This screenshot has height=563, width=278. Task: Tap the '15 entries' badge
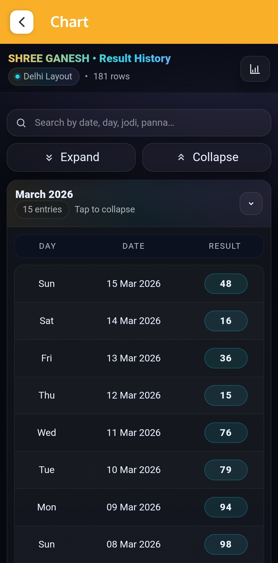coord(42,209)
